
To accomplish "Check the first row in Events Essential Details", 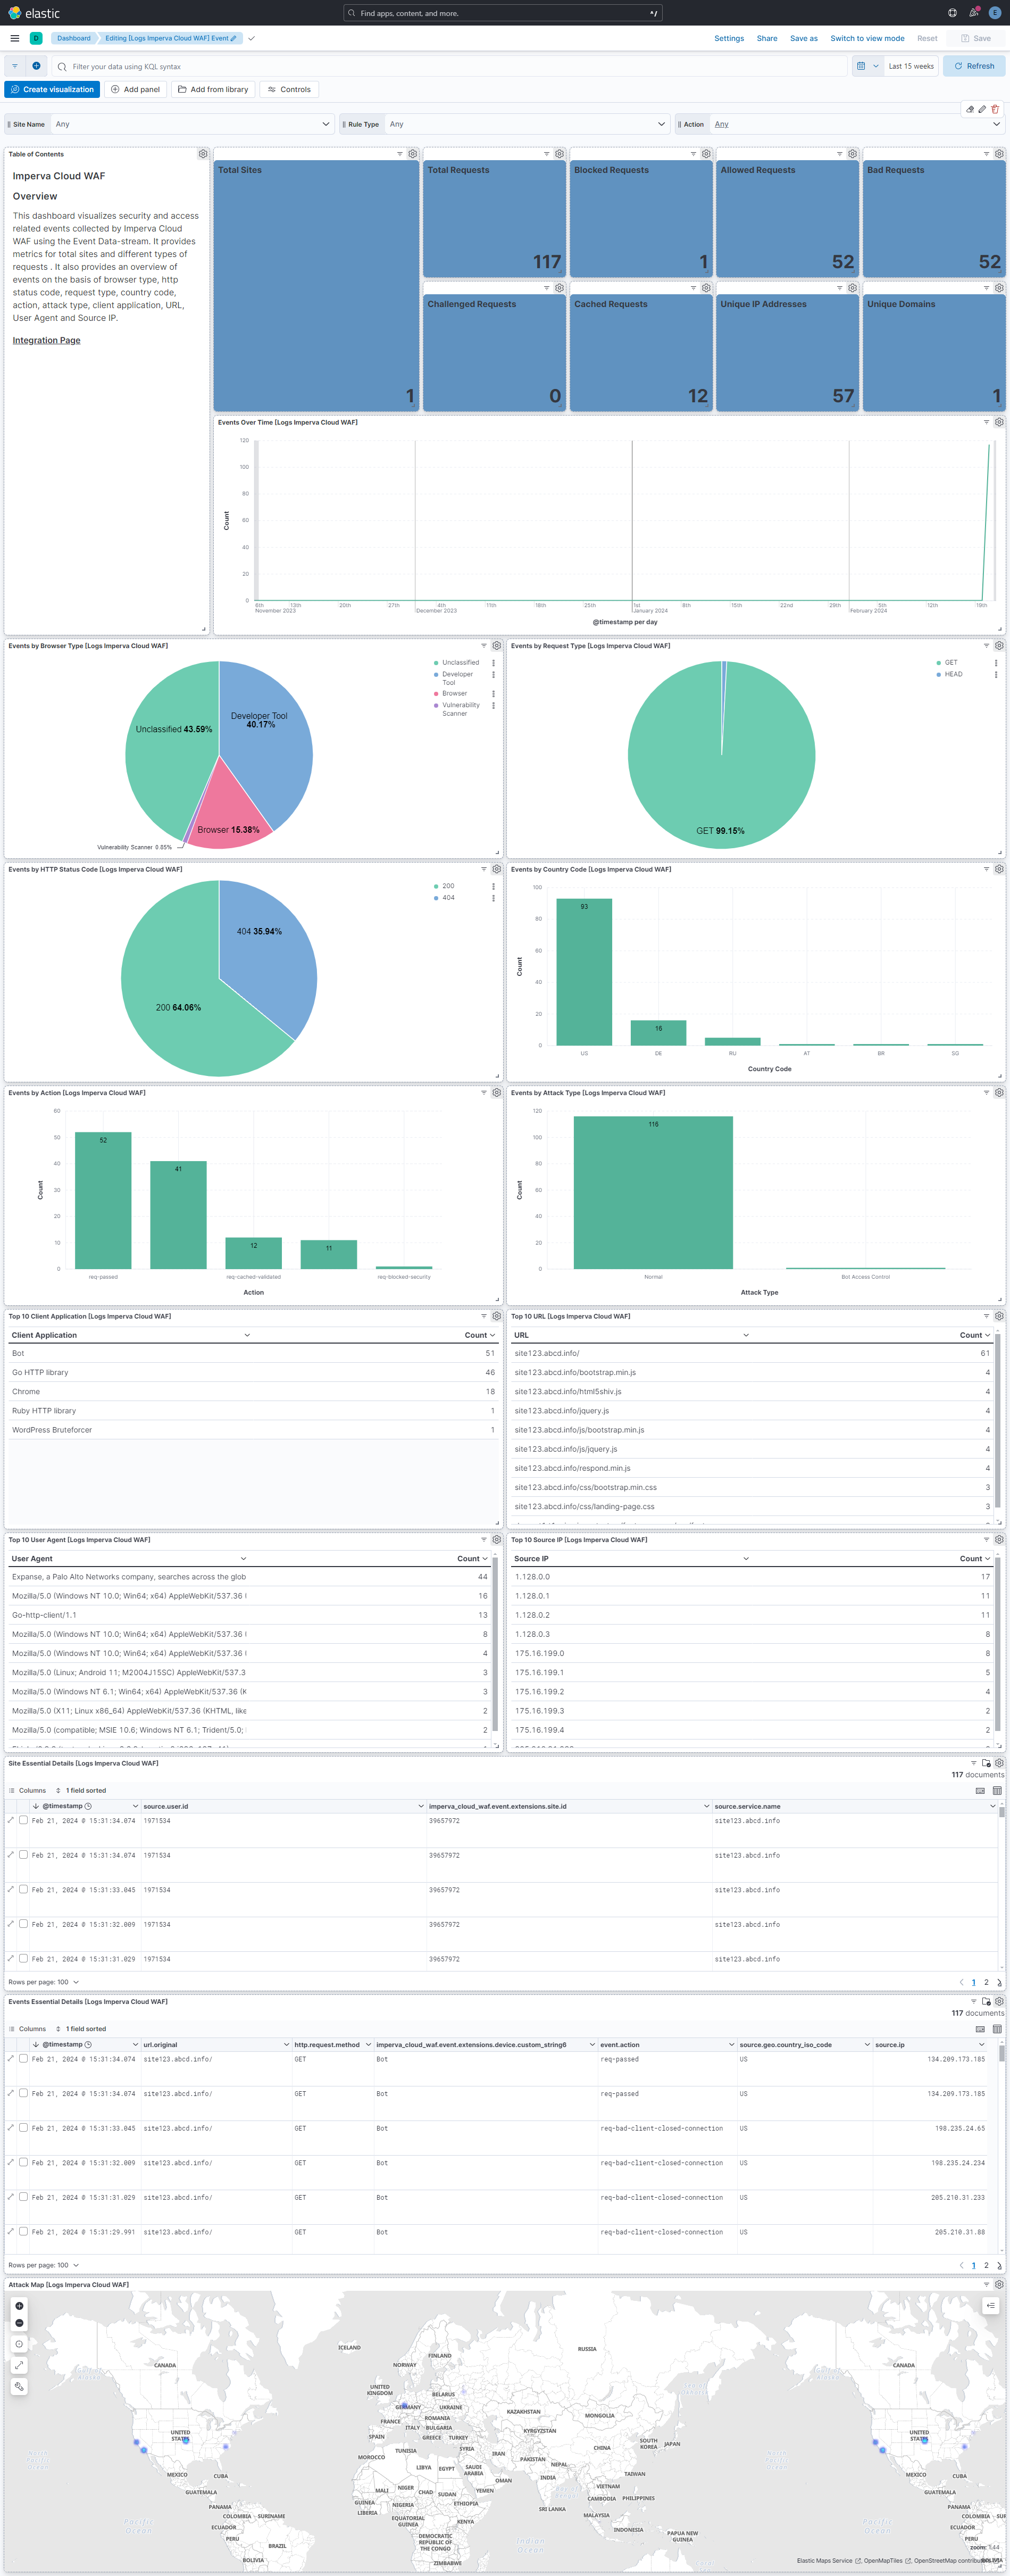I will (23, 2058).
